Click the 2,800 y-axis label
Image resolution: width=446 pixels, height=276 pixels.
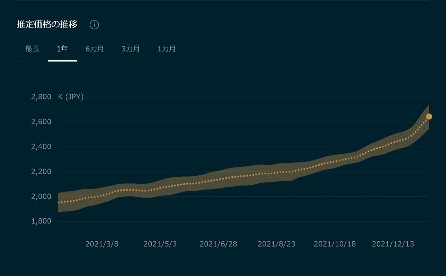41,97
